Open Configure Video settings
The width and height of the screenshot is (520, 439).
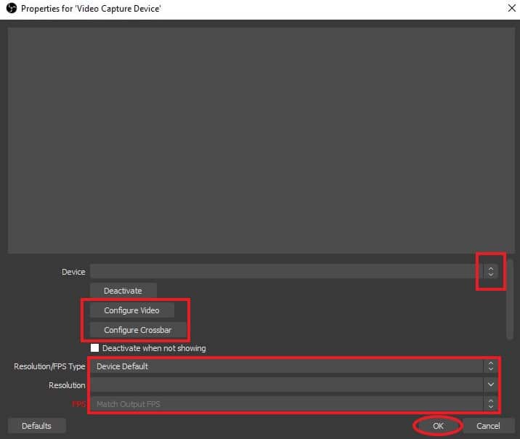131,310
